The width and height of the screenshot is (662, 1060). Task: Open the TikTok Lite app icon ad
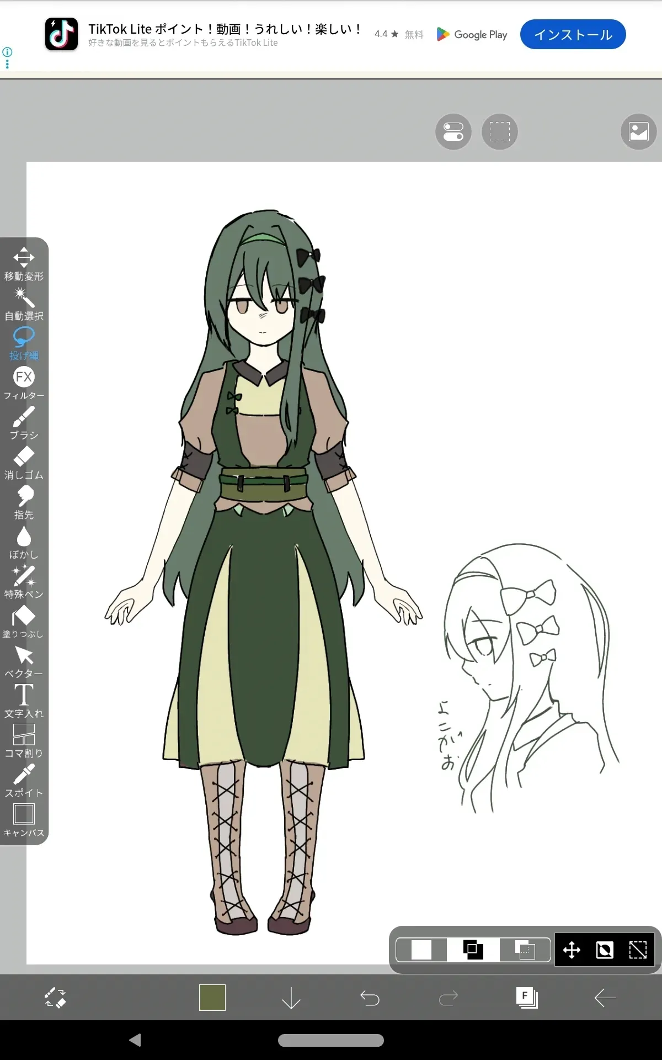coord(61,34)
